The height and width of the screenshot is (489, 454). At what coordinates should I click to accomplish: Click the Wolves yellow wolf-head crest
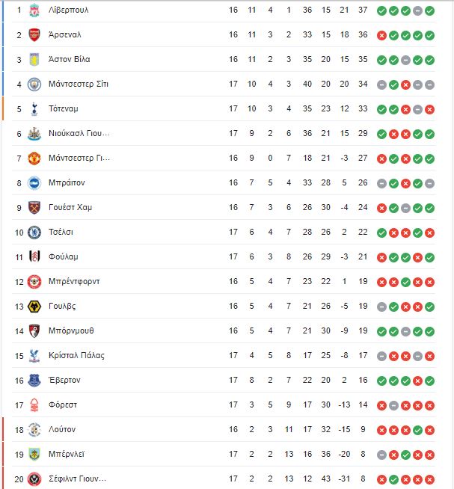click(34, 307)
